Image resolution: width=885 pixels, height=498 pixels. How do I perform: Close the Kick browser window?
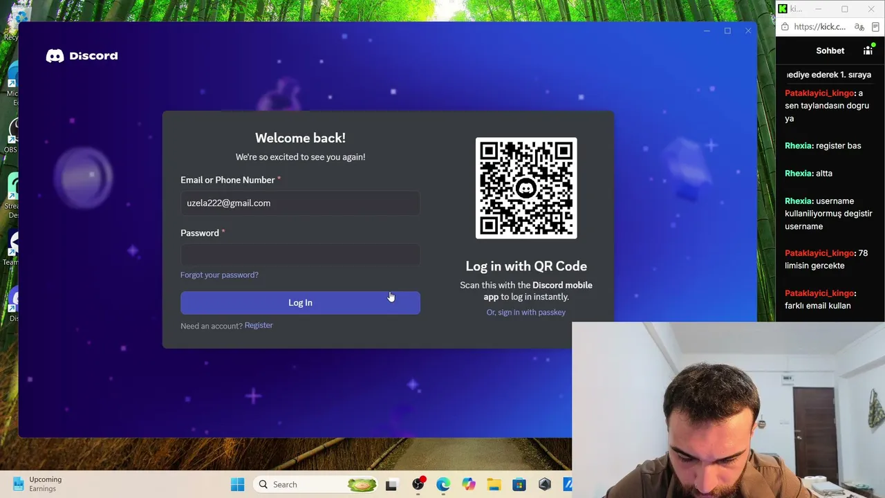coord(871,9)
